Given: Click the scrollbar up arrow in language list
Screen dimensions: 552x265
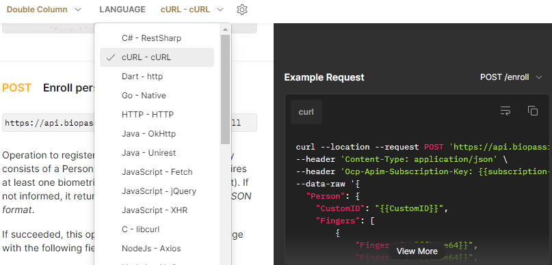Looking at the screenshot, I should pyautogui.click(x=225, y=29).
